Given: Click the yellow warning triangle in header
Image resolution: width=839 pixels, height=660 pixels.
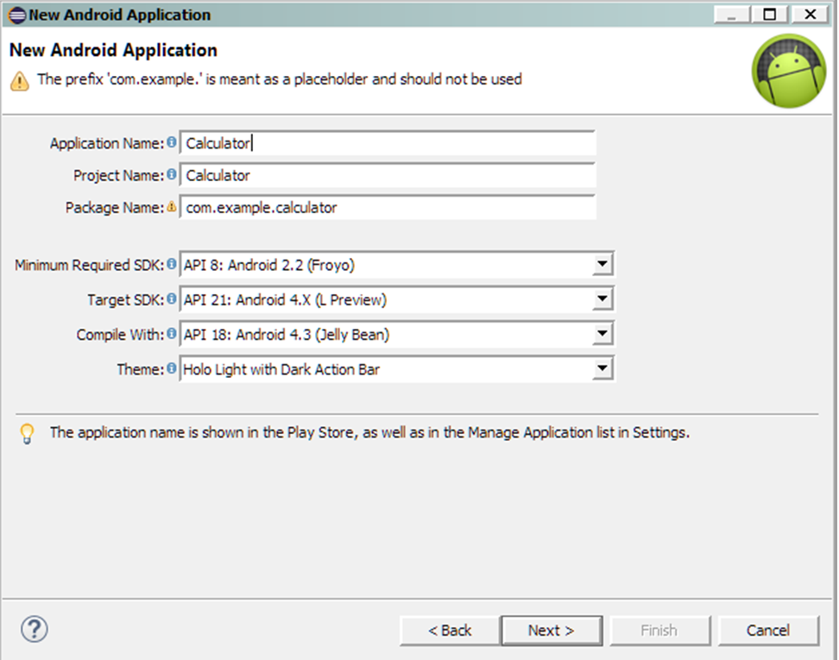Looking at the screenshot, I should click(20, 81).
